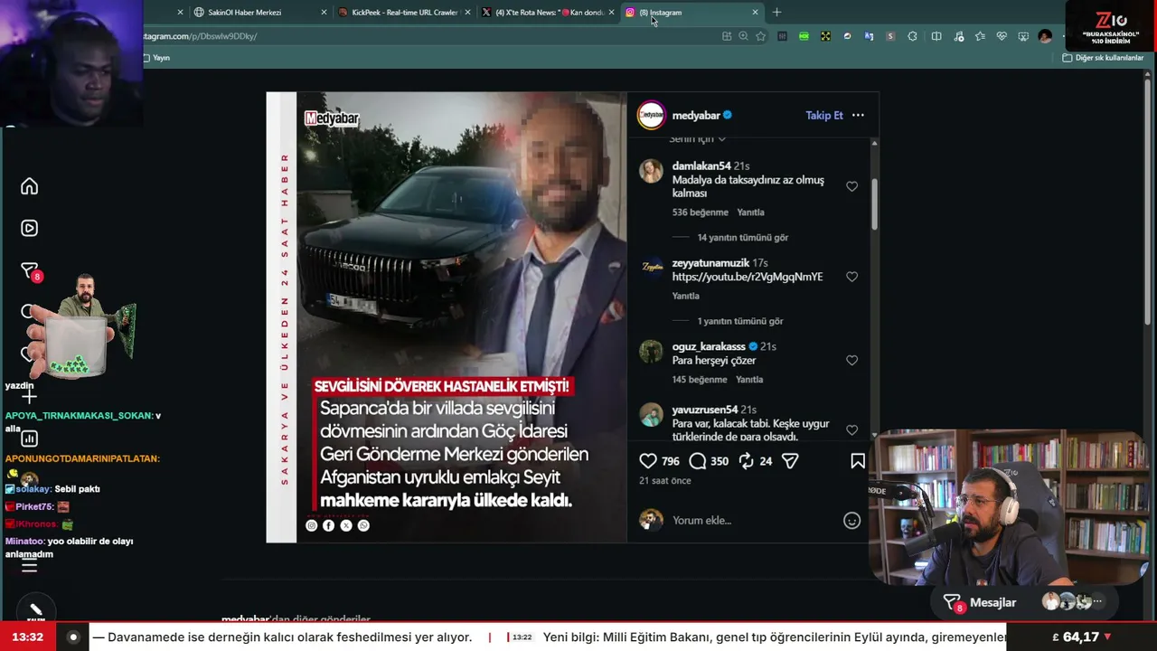Open a new browser tab
Viewport: 1157px width, 651px height.
point(776,13)
